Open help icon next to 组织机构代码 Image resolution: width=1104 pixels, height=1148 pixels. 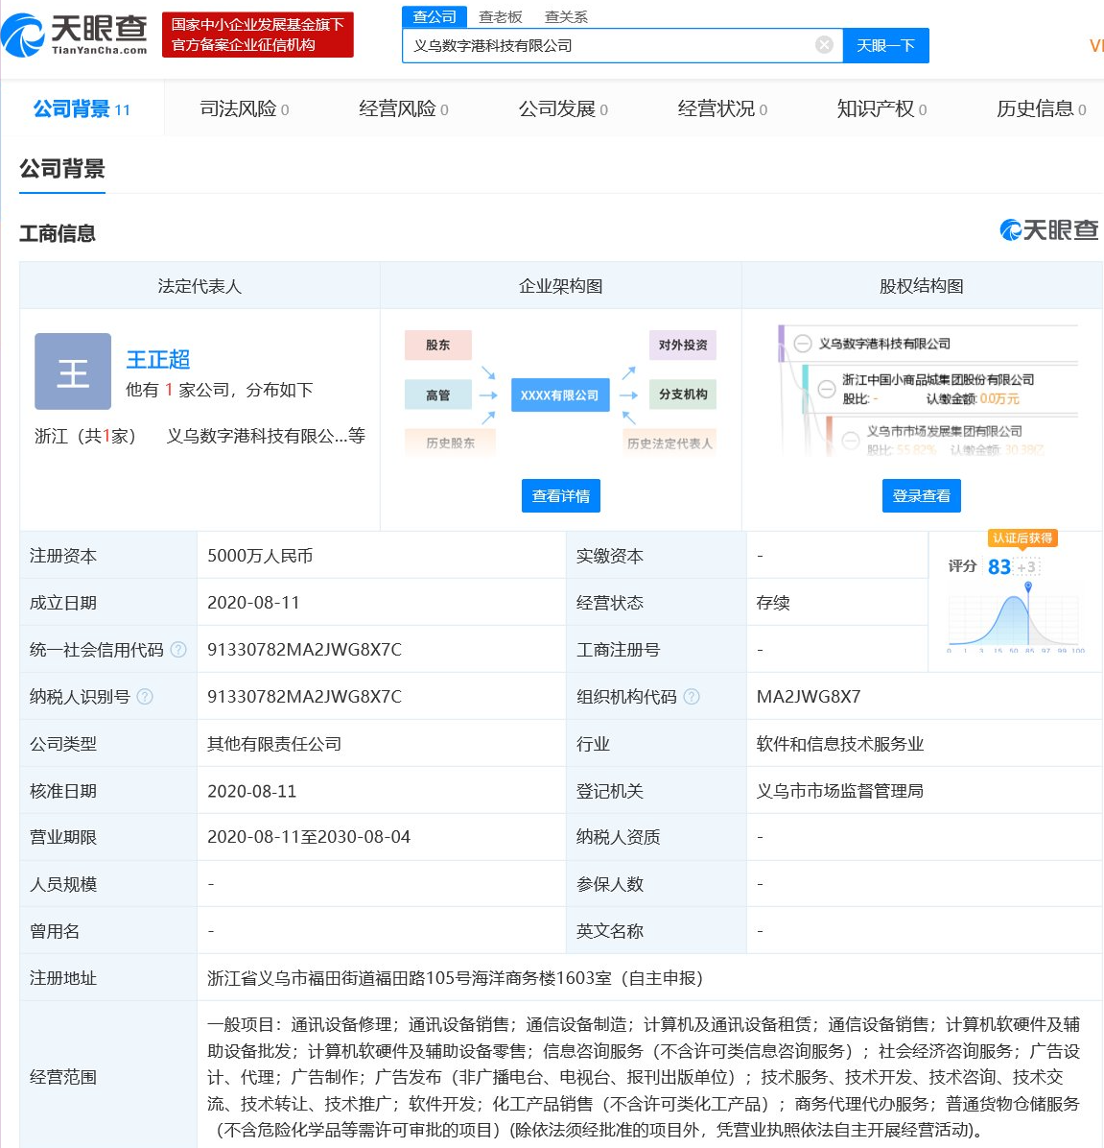(692, 696)
